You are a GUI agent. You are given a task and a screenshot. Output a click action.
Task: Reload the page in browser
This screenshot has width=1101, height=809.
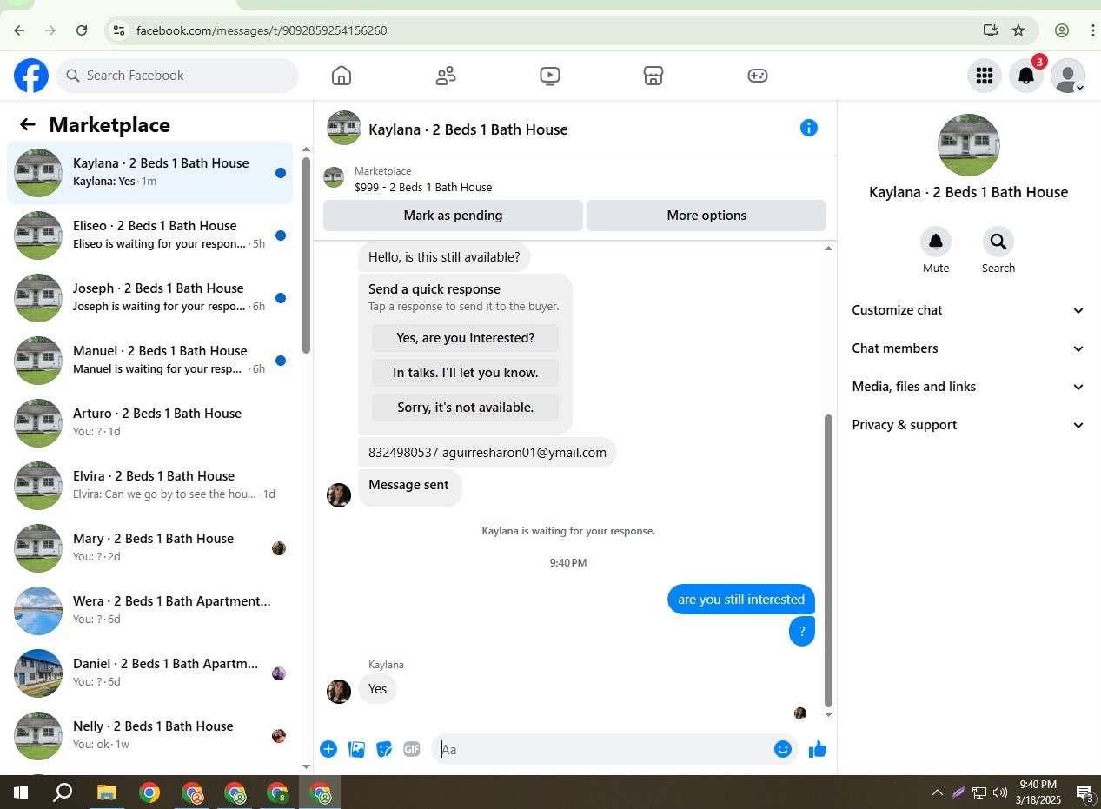click(82, 30)
